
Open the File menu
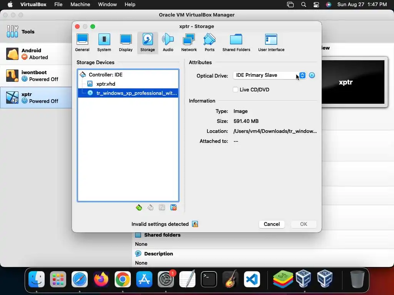click(58, 5)
